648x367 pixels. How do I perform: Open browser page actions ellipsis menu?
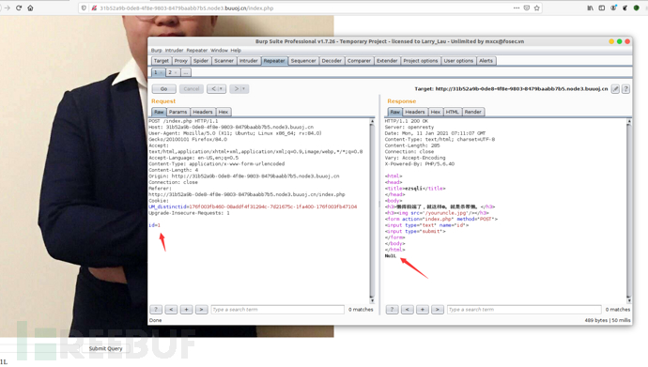pyautogui.click(x=517, y=8)
